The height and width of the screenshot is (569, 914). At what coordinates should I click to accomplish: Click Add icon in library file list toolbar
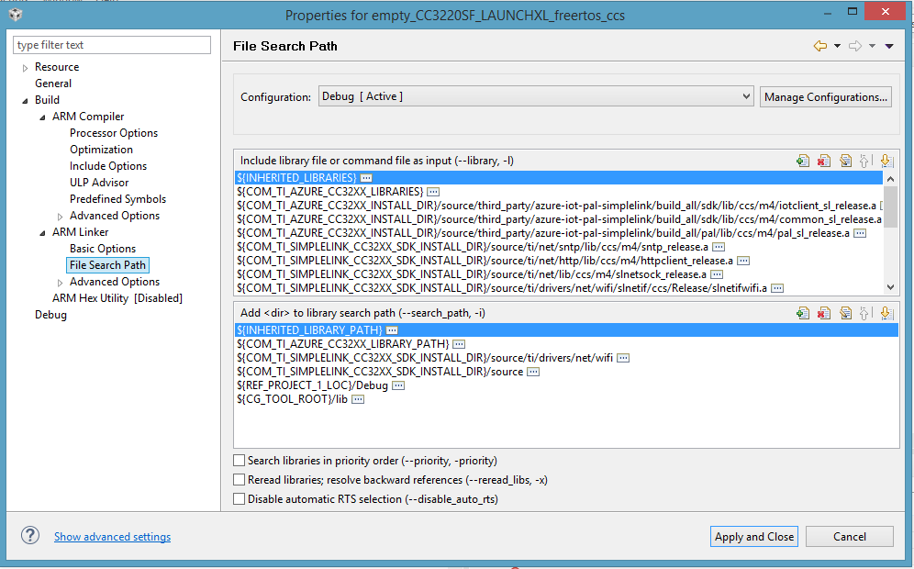803,161
